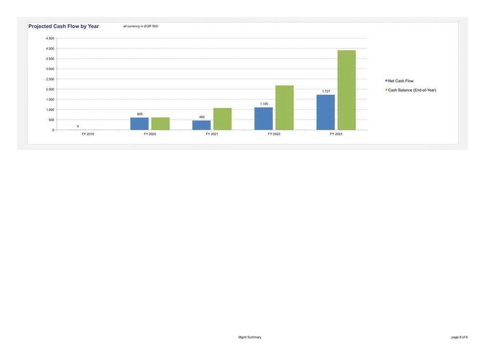
Task: Click the FY 2019 axis label
Action: 88,134
